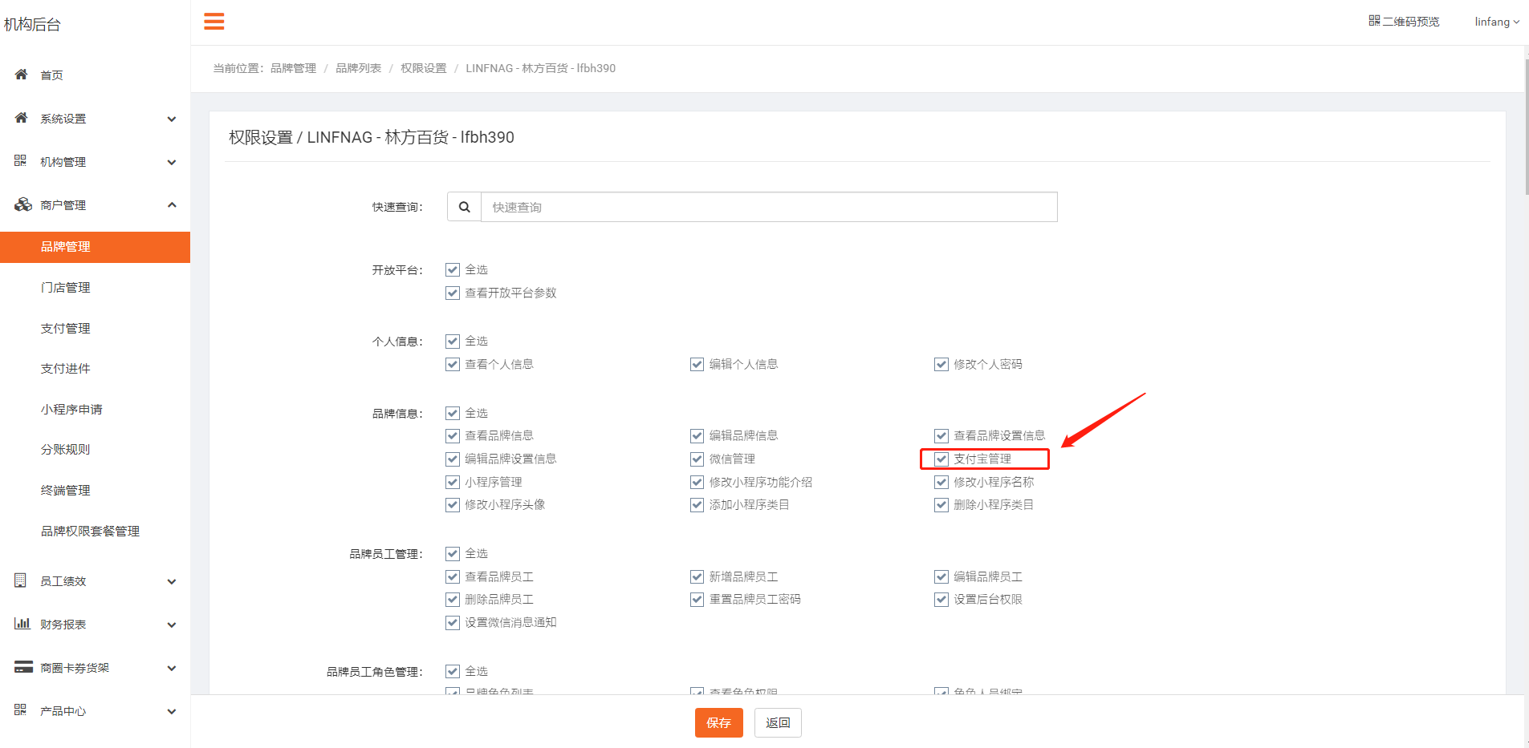Uncheck 重置品牌员工密码 checkbox
The height and width of the screenshot is (748, 1529).
tap(697, 599)
